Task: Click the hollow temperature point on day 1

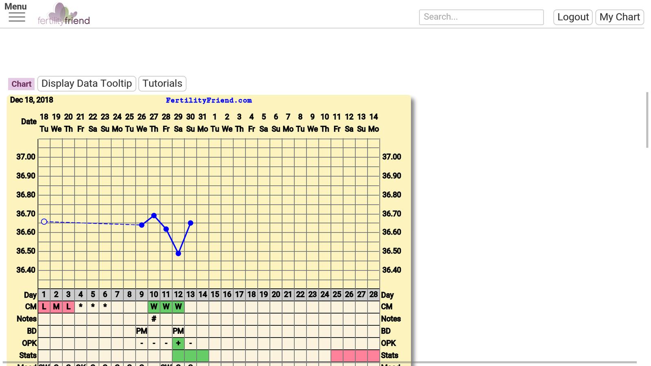Action: (x=44, y=222)
